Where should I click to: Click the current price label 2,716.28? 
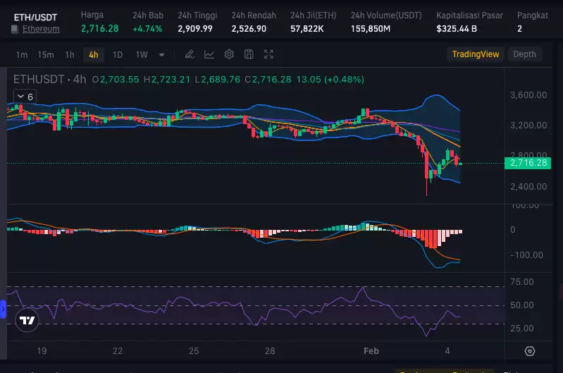527,163
